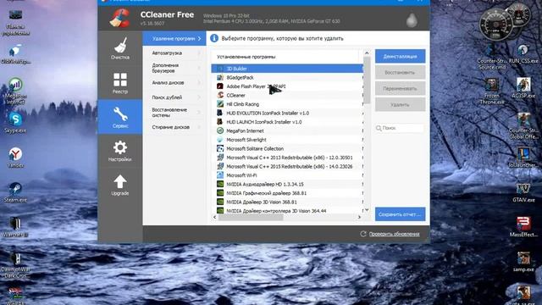Launch samp.exe desktop shortcut
This screenshot has width=542, height=305.
pos(523,262)
